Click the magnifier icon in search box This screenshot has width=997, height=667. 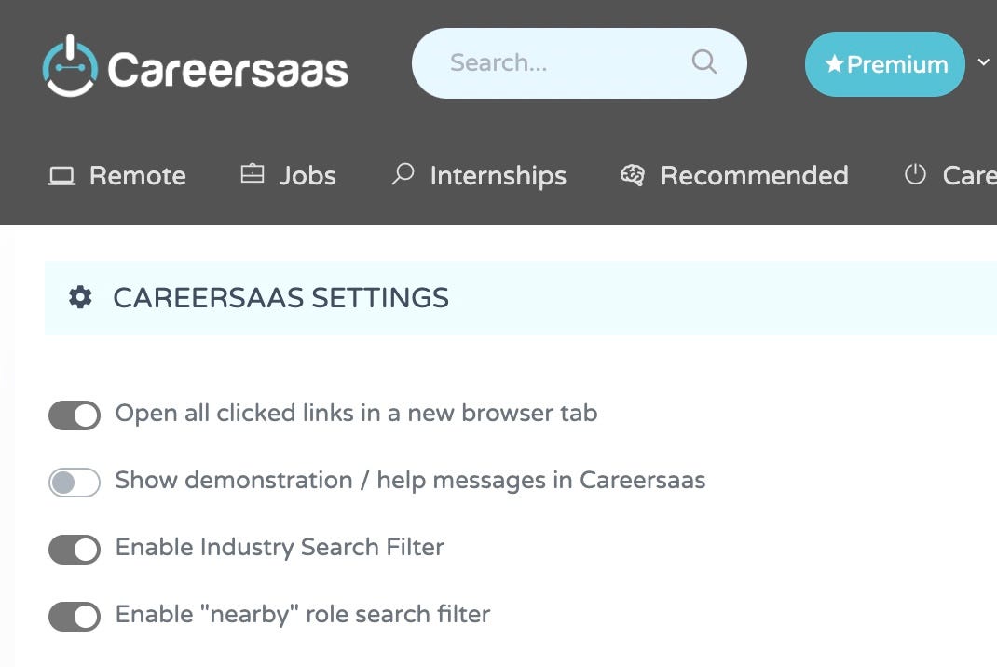703,61
